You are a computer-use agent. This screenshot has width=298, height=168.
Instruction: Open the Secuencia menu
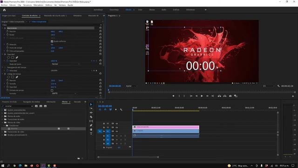27,5
